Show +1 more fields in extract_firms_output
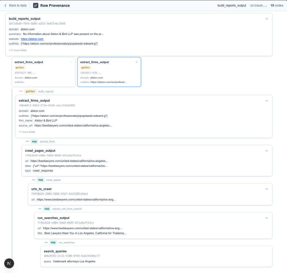This screenshot has height=273, width=287. [27, 132]
